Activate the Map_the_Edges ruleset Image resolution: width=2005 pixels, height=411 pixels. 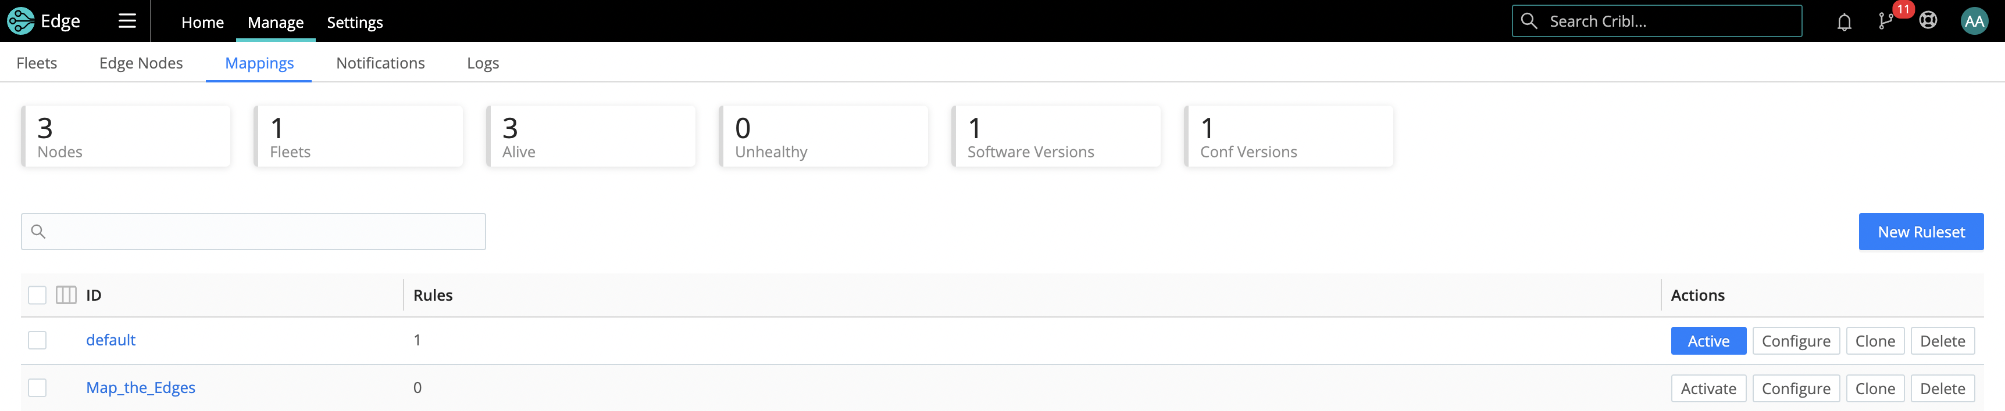1708,388
